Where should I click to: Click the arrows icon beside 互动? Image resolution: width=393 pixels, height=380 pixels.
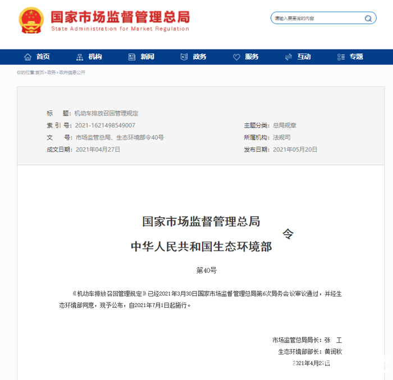click(x=289, y=57)
